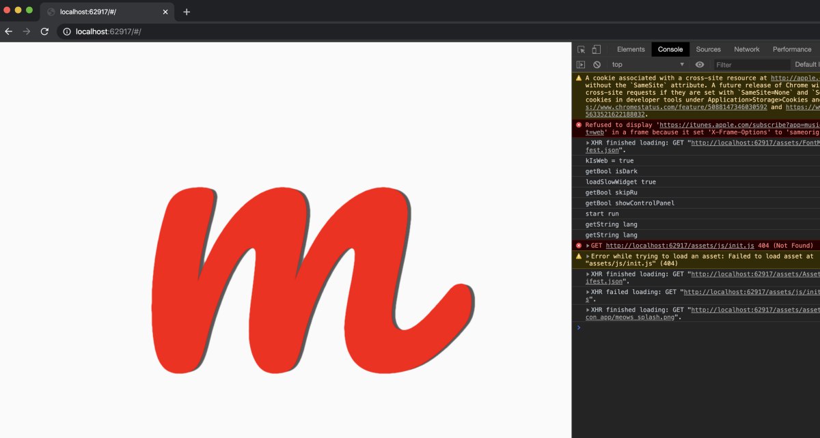This screenshot has width=820, height=438.
Task: Open the apple.com link in cookie warning
Action: tap(795, 78)
